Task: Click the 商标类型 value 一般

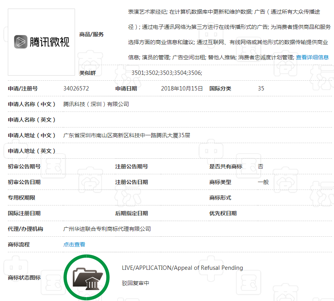Action: pos(263,182)
